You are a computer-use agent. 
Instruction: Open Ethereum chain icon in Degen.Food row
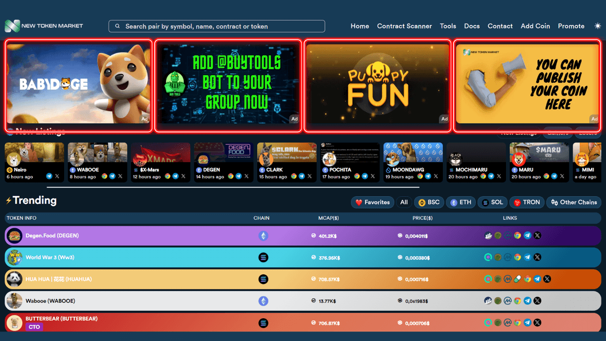[263, 236]
